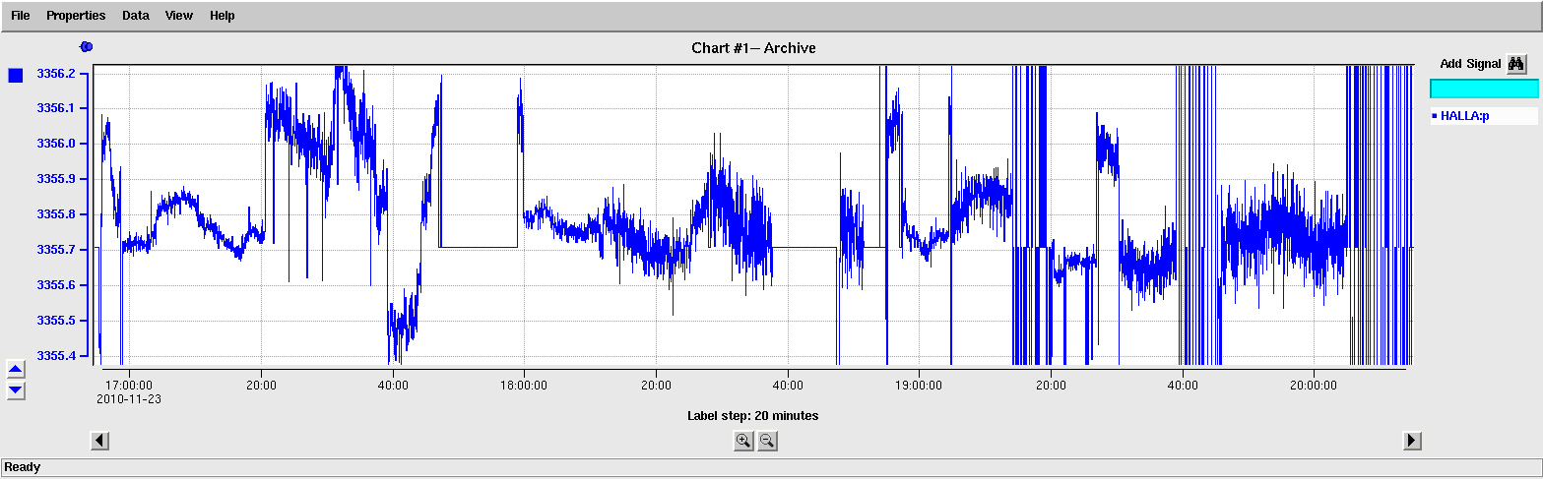
Task: Zoom in with the magnifier plus icon
Action: pyautogui.click(x=743, y=441)
